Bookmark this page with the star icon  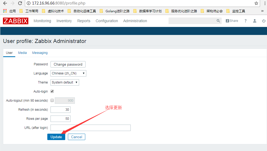[256, 3]
